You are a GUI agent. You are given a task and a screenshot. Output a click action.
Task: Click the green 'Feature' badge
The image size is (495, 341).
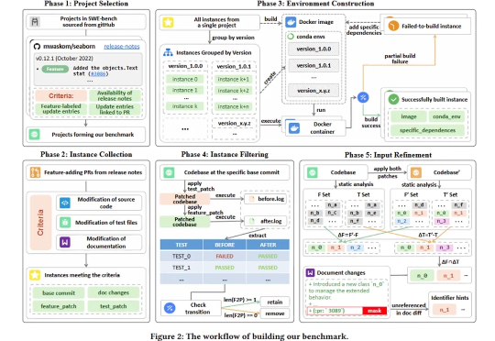click(x=55, y=69)
